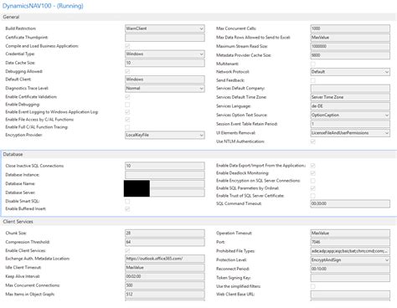Toggle Enable Deadlock Monitoring checkbox
Screen dimensions: 397x308
point(313,173)
